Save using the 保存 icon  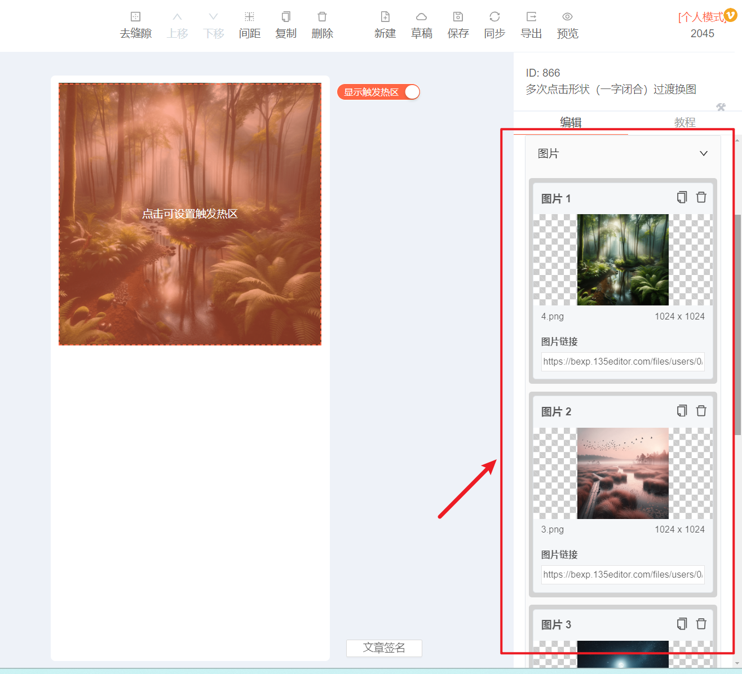[x=458, y=17]
